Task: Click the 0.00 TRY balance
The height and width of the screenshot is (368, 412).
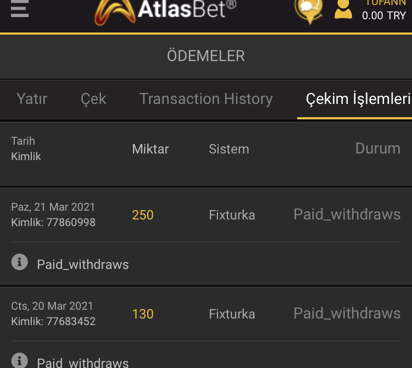Action: [x=383, y=15]
